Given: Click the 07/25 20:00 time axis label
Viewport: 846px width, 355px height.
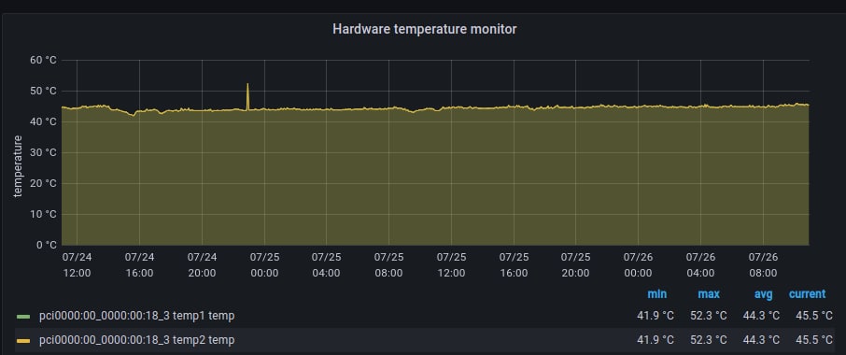Looking at the screenshot, I should [576, 265].
